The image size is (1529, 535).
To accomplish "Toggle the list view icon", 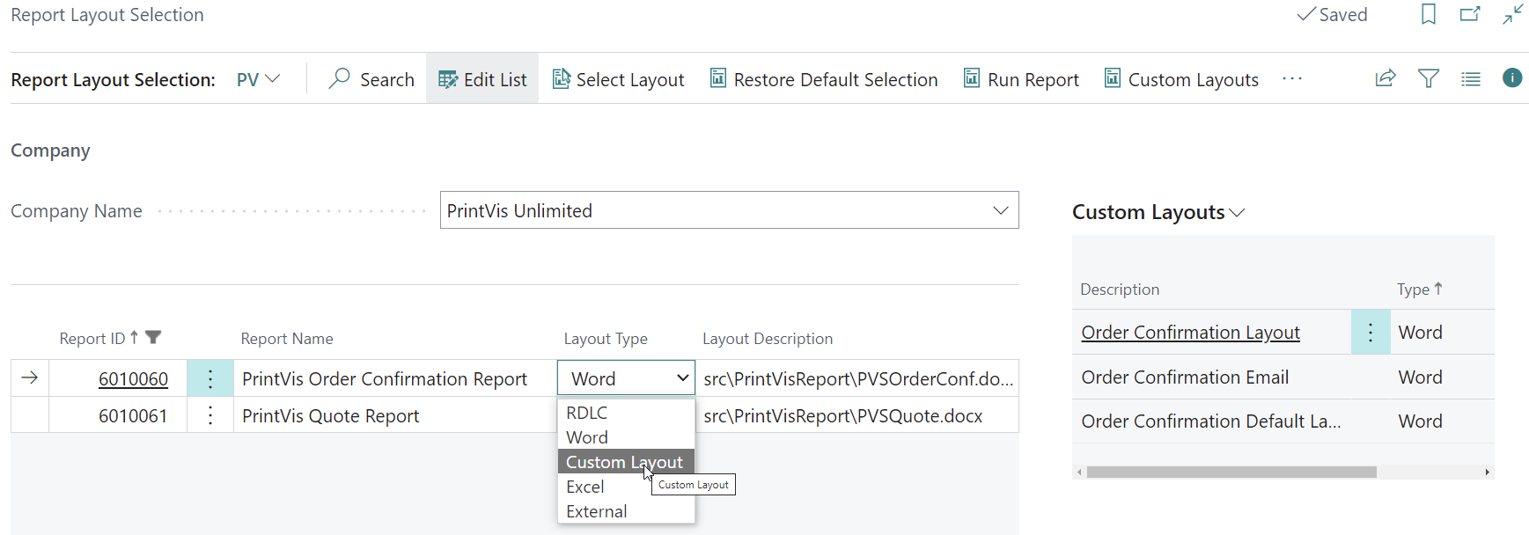I will pos(1470,79).
